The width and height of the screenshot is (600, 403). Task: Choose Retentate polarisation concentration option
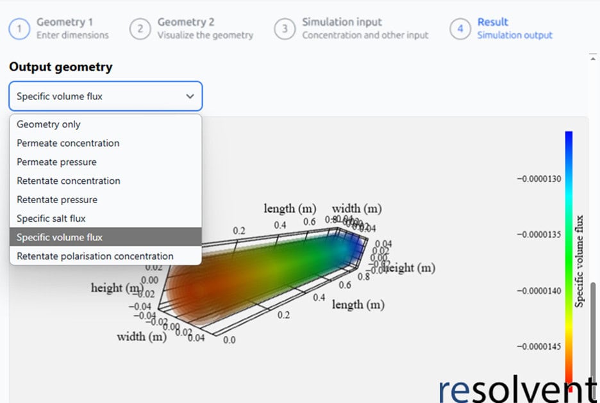click(95, 256)
